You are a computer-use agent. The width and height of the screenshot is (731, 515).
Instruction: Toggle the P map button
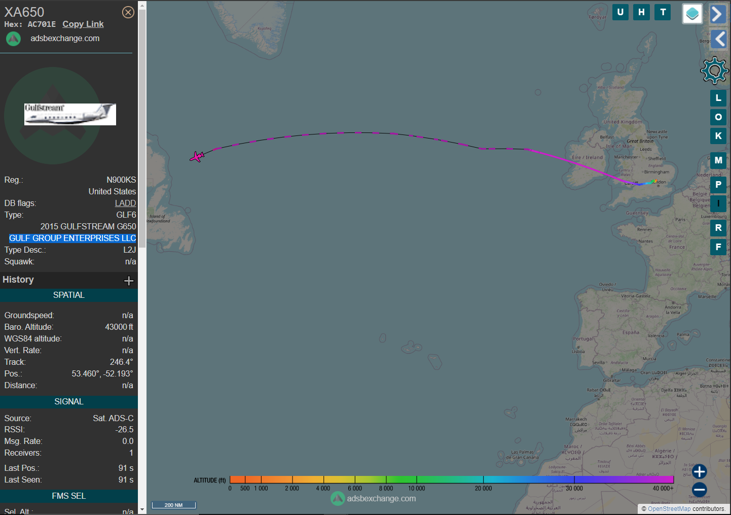coord(718,185)
